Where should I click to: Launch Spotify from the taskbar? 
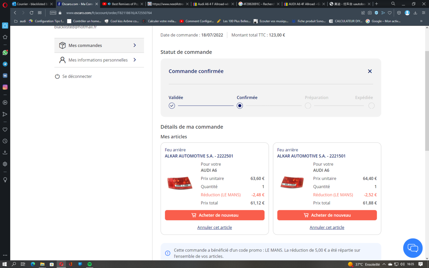[90, 264]
